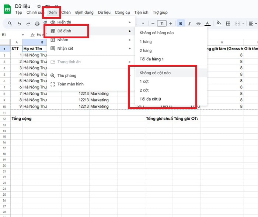This screenshot has height=217, width=258.
Task: Toggle bold formatting button
Action: coord(181,24)
